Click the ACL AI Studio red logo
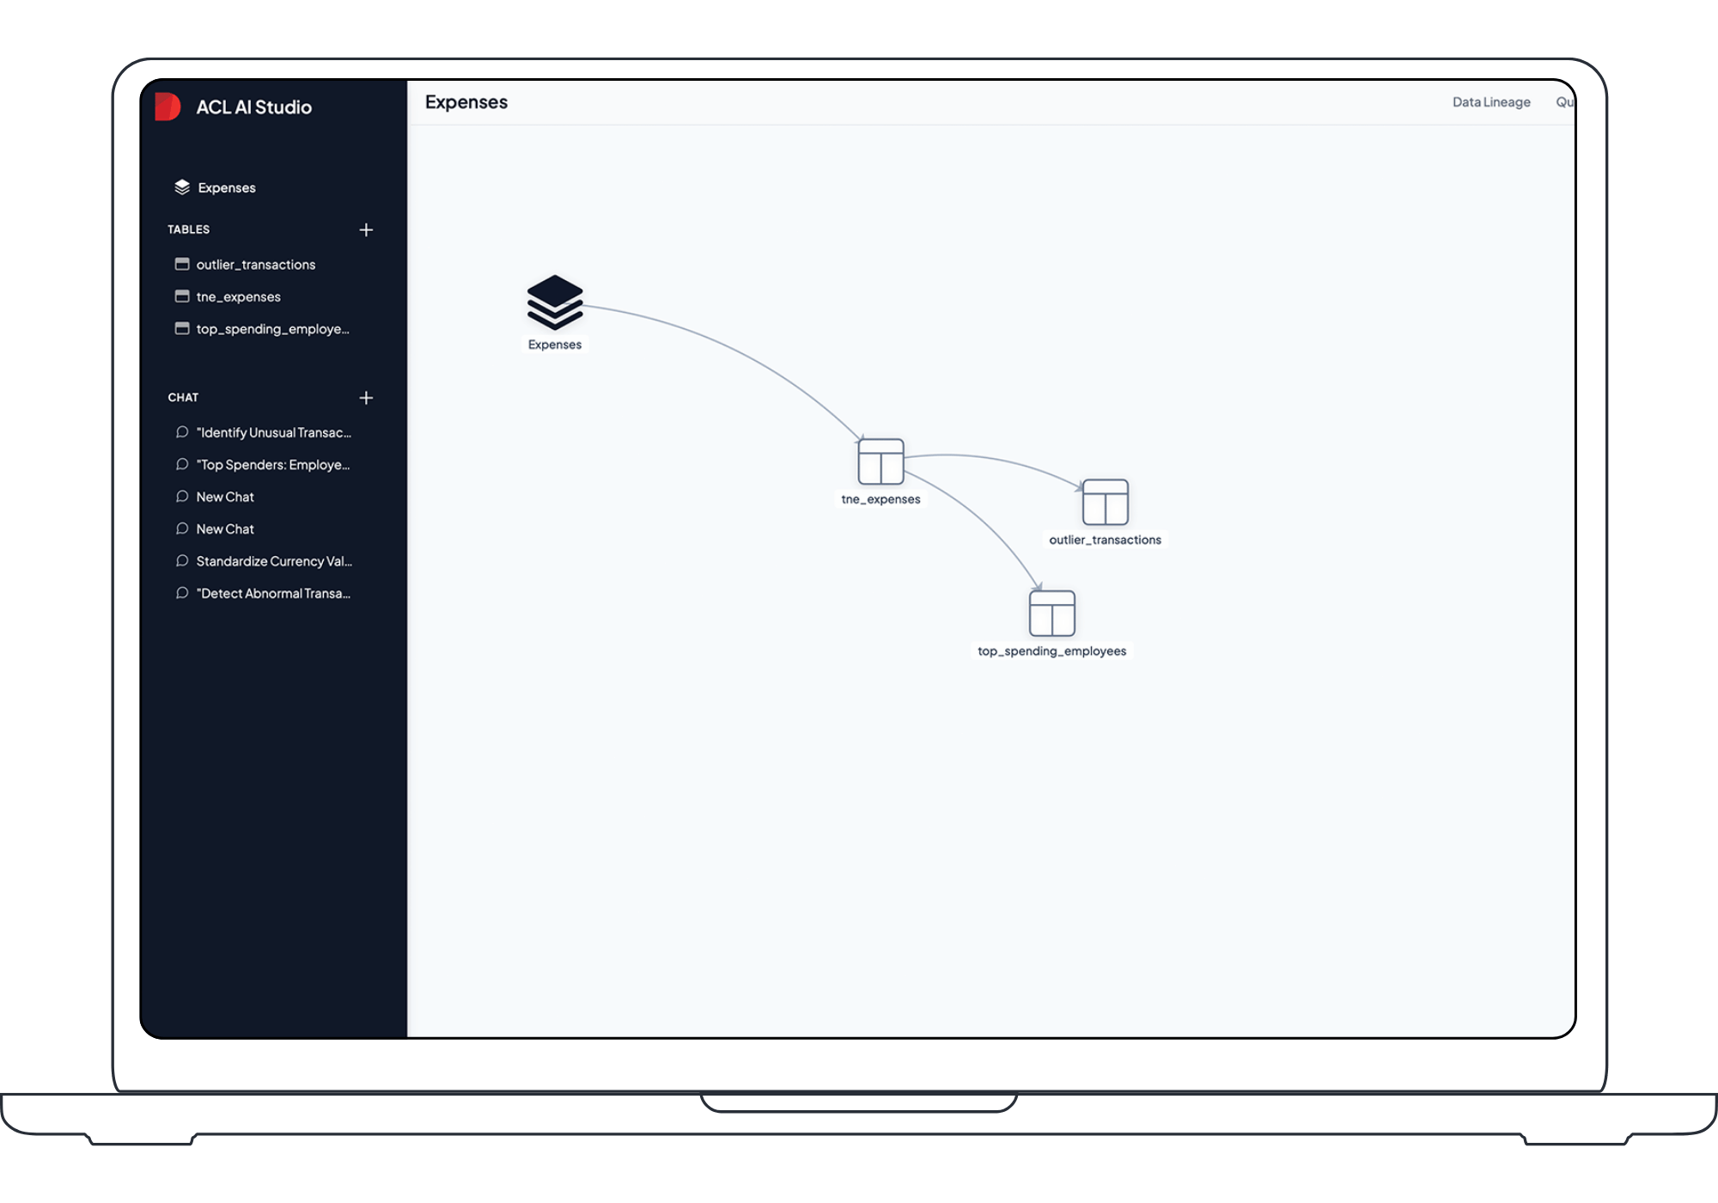This screenshot has height=1203, width=1718. pos(168,107)
